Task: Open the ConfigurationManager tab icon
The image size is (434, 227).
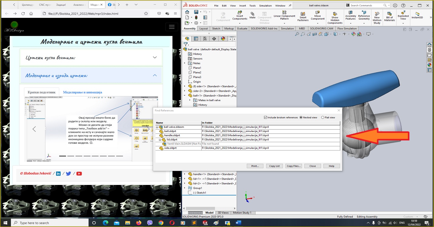Action: tap(205, 38)
